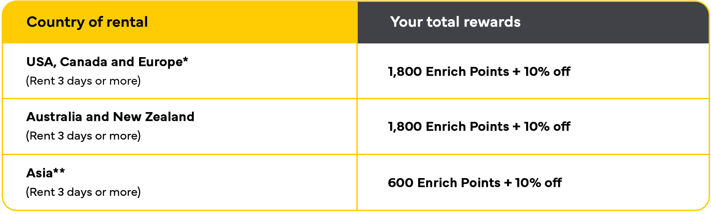
Task: Click rental duration note under USA, Canada and Europe
Action: (x=83, y=81)
